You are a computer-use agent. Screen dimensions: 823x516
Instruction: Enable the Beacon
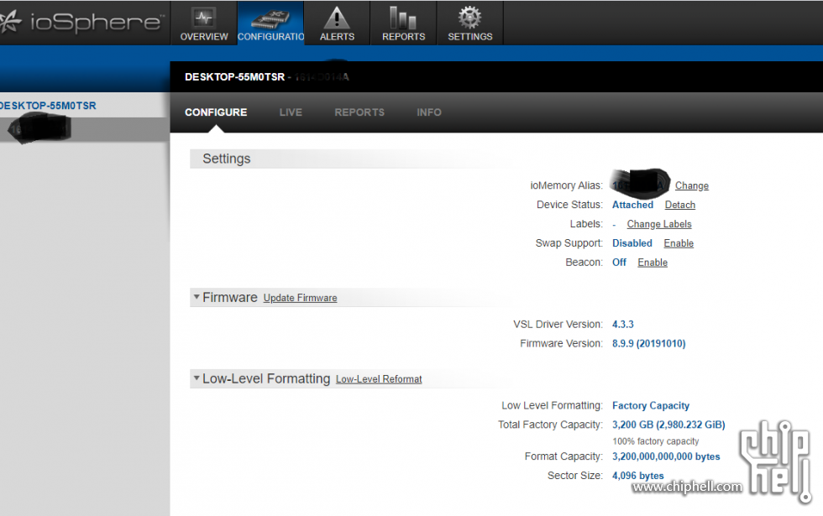coord(653,262)
